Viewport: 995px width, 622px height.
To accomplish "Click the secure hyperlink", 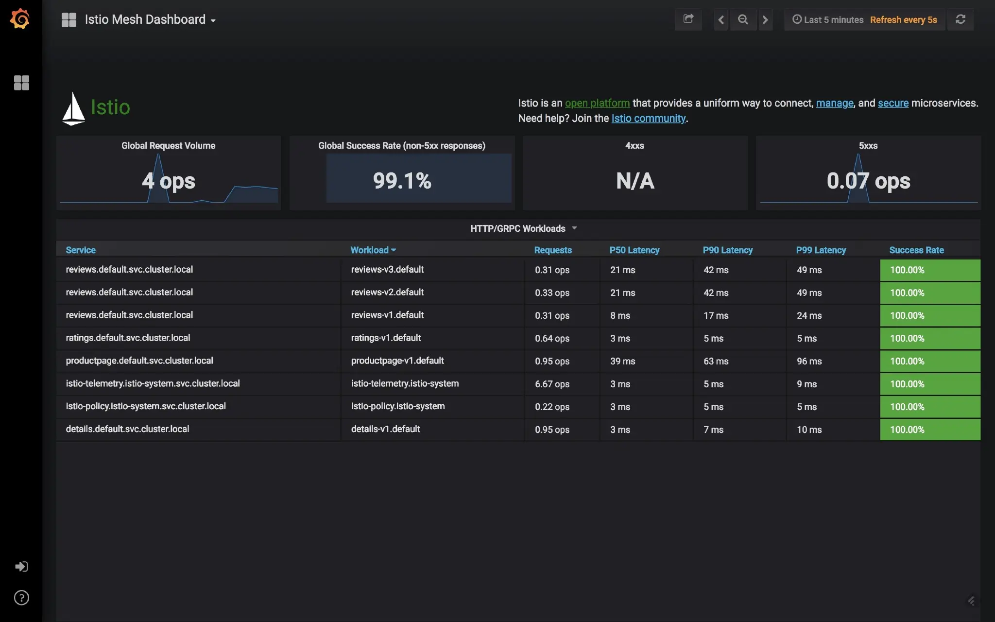I will pyautogui.click(x=893, y=103).
